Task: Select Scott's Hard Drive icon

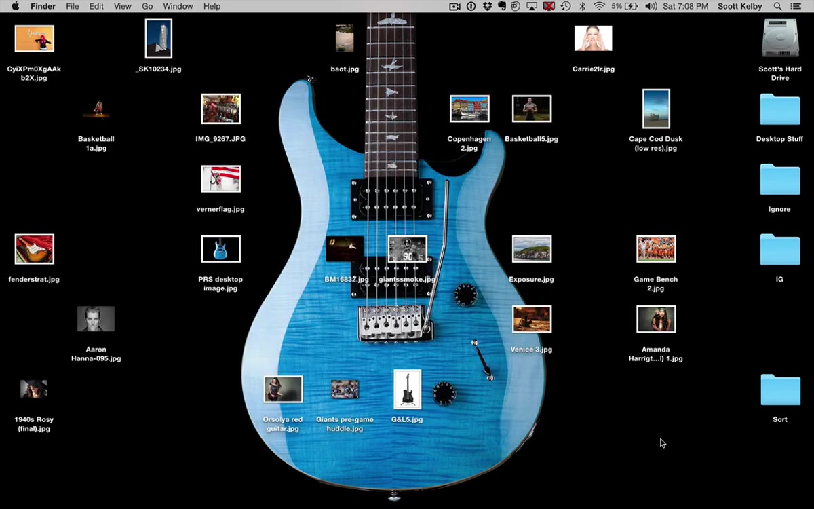Action: click(780, 38)
